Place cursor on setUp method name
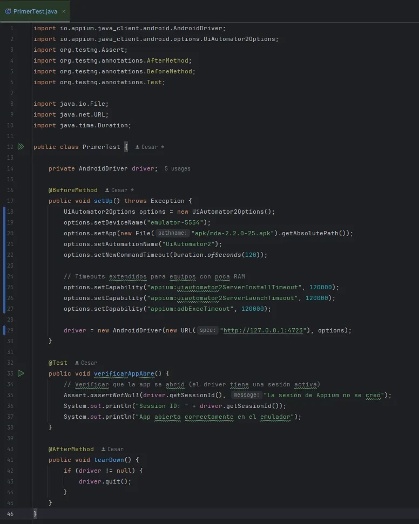The image size is (419, 524). pyautogui.click(x=103, y=201)
